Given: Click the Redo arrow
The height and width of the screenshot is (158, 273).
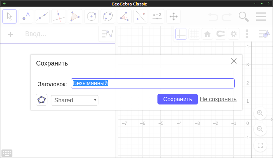Looking at the screenshot, I should (227, 17).
